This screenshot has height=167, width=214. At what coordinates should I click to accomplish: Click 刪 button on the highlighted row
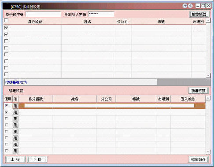click(x=15, y=106)
